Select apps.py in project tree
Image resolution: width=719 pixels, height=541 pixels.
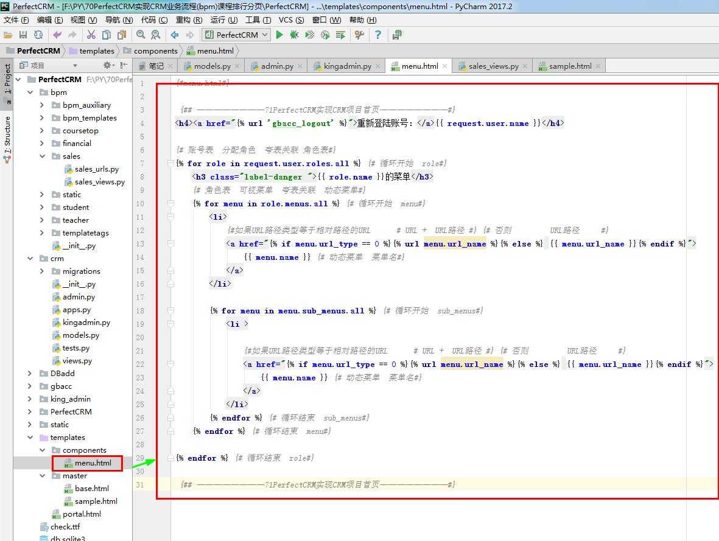pyautogui.click(x=77, y=310)
